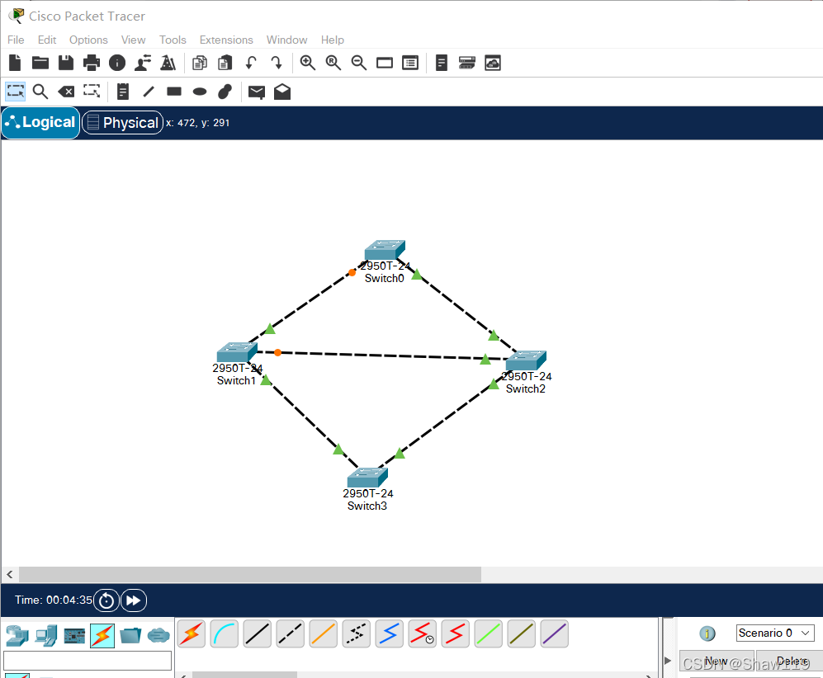Open the Extensions menu

[226, 40]
